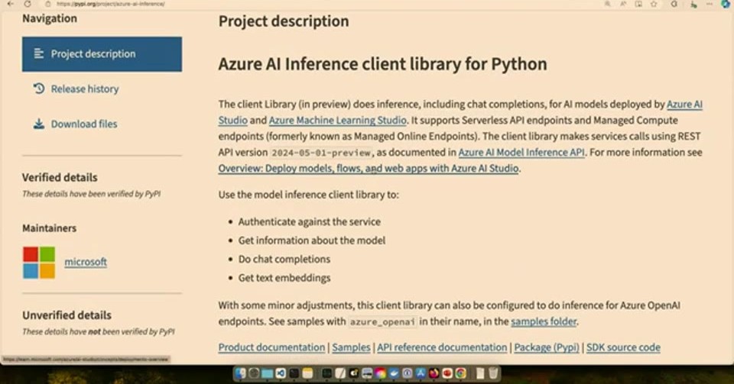Open the Azure Machine Learning Studio link

point(337,120)
